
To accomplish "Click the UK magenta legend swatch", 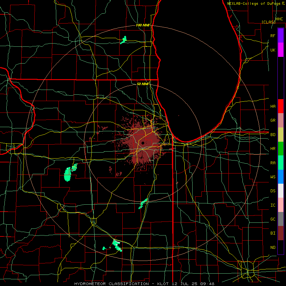I will tap(281, 50).
